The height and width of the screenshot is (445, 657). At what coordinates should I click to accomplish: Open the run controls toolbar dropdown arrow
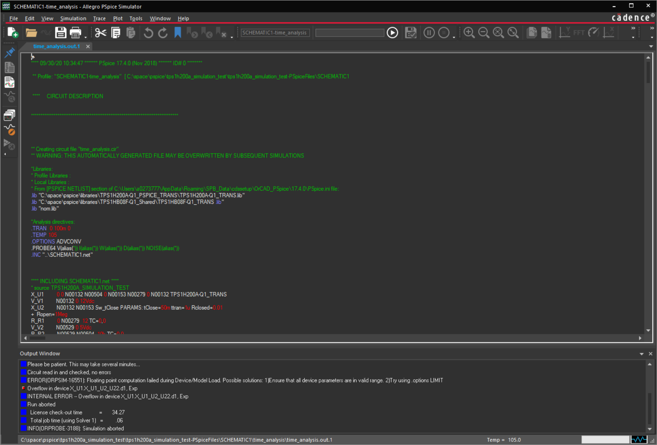[x=454, y=37]
